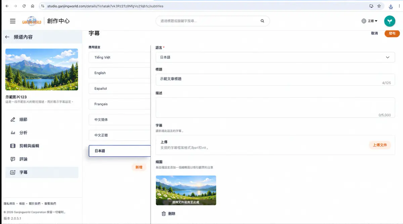Click the globe language icon
The height and width of the screenshot is (224, 403).
[x=364, y=21]
